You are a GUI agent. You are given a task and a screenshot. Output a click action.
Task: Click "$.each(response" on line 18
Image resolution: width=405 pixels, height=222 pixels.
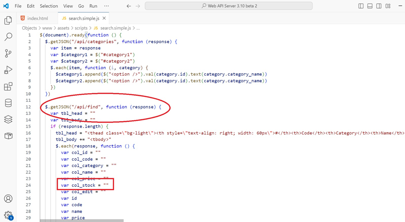coord(75,146)
